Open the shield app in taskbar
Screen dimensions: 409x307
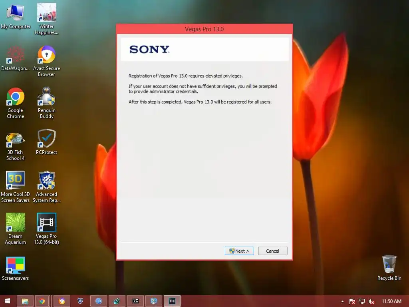pyautogui.click(x=80, y=301)
